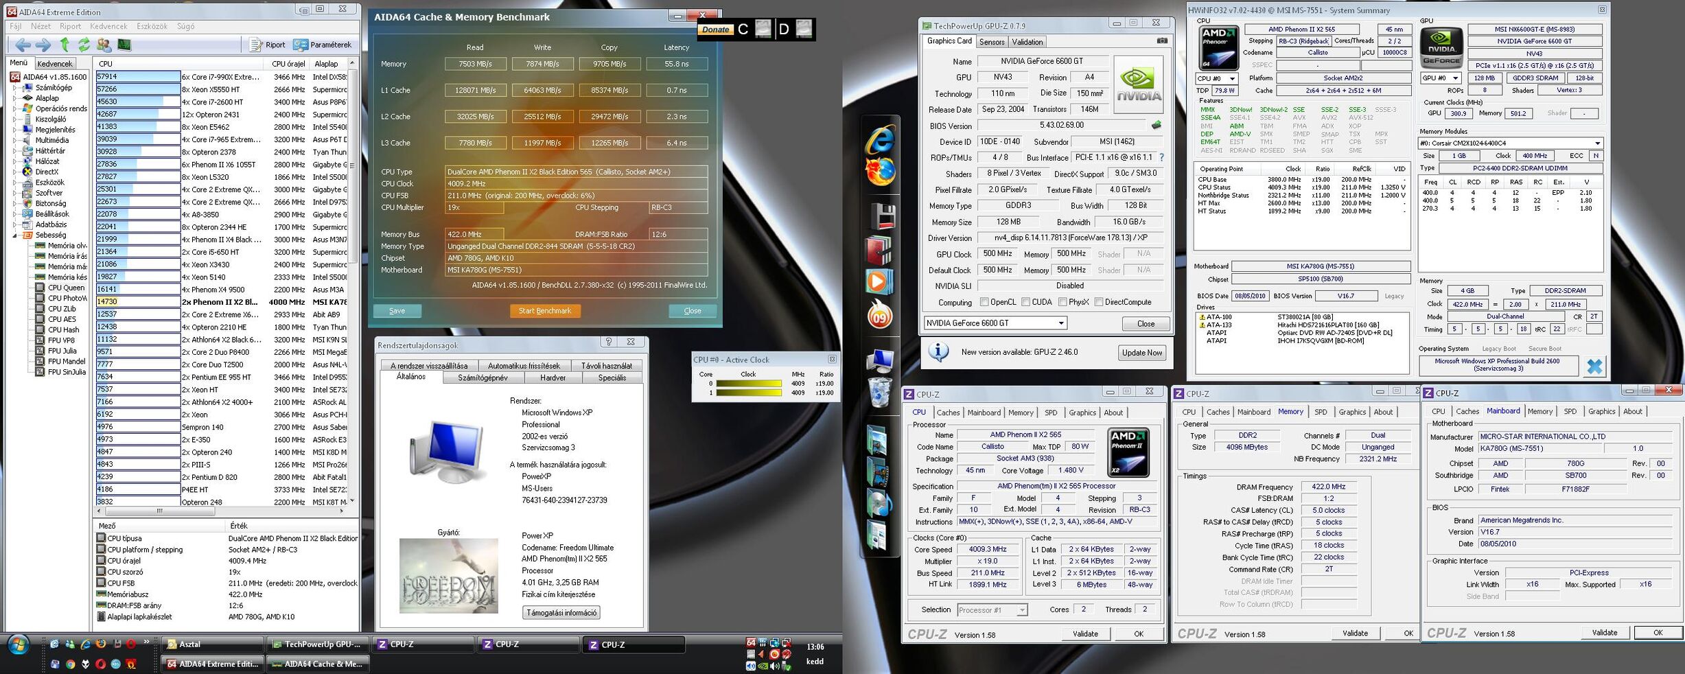Toggle the CUDA checkbox in GPU-Z
Screen dimensions: 1685x674
coord(1025,302)
